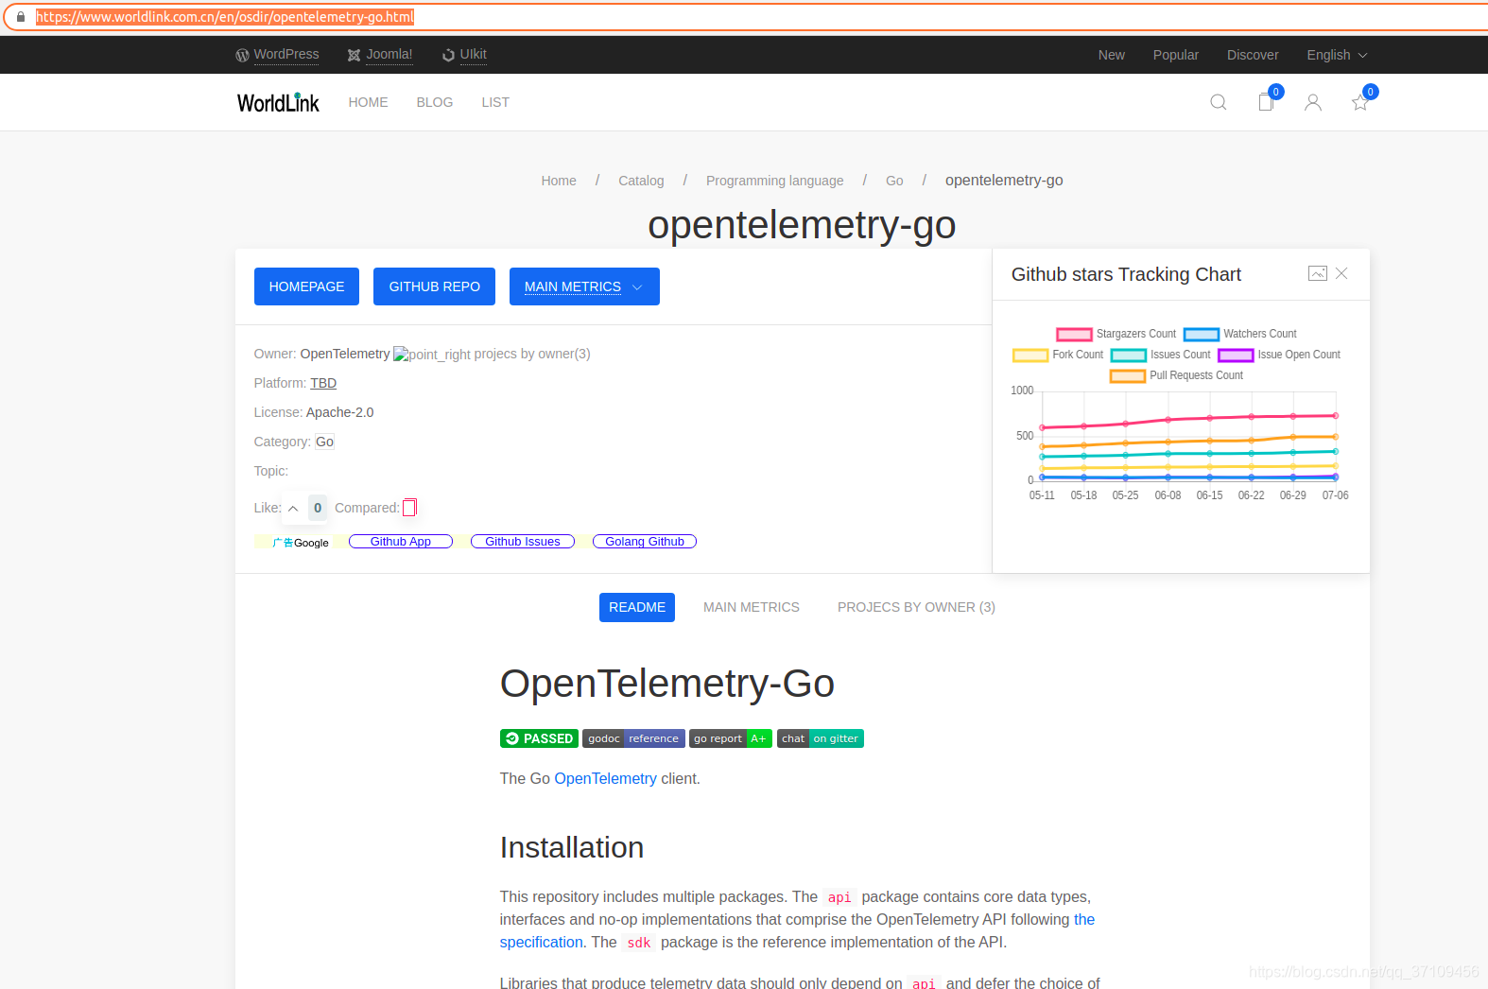The image size is (1488, 989).
Task: Toggle Issue Open Count legend swatch
Action: point(1236,355)
